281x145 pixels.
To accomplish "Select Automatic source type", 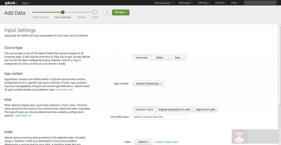I will pyautogui.click(x=142, y=58).
